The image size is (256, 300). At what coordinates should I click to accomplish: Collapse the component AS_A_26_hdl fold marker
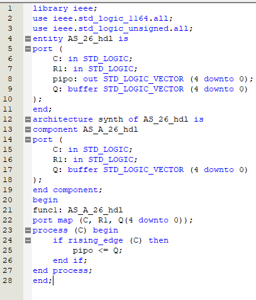click(x=28, y=129)
